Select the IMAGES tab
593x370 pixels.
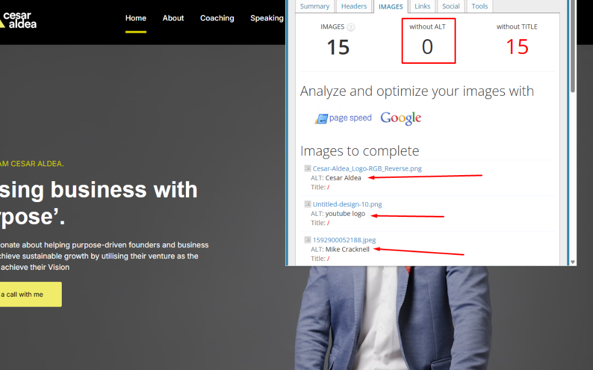(391, 7)
